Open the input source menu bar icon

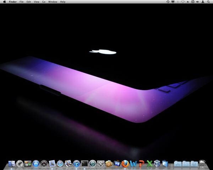point(193,2)
